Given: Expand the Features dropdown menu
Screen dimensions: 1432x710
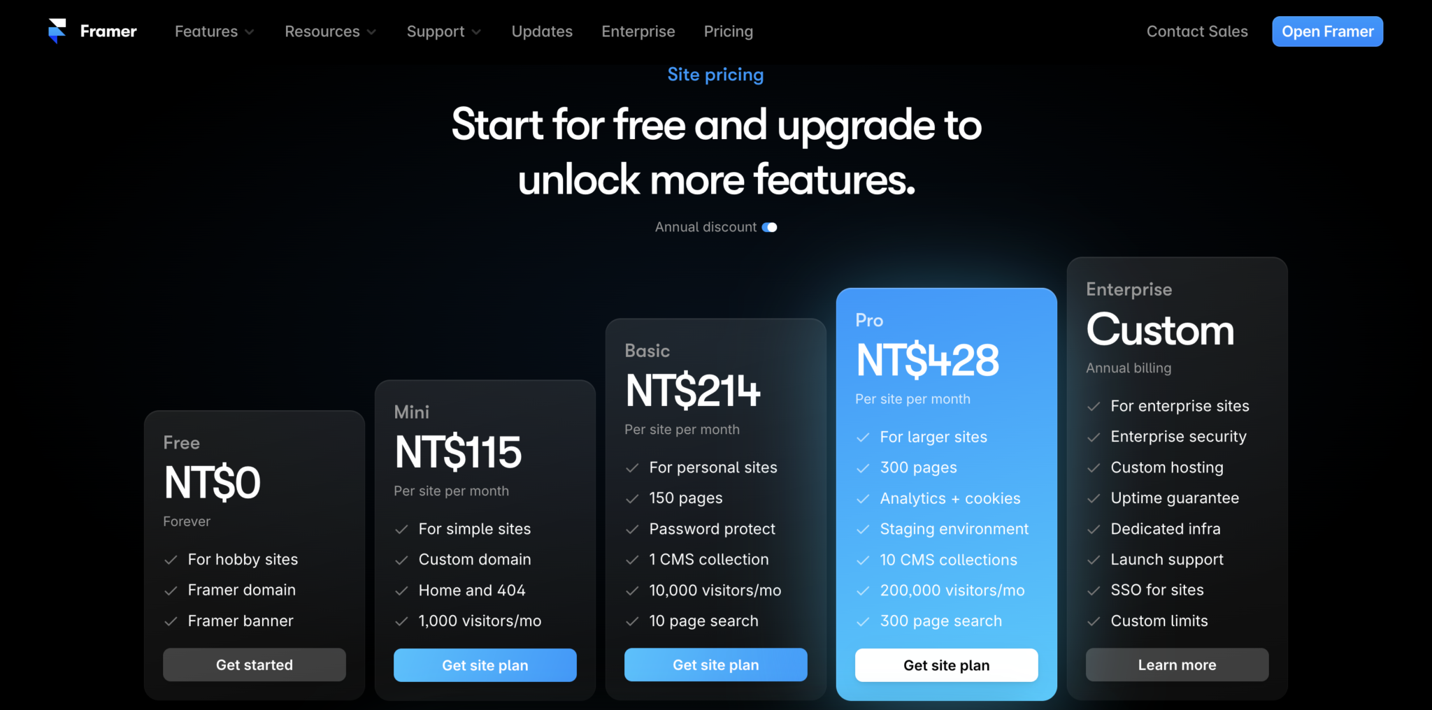Looking at the screenshot, I should 214,31.
